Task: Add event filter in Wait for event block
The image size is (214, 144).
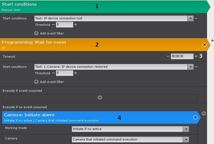Action: (x=36, y=82)
